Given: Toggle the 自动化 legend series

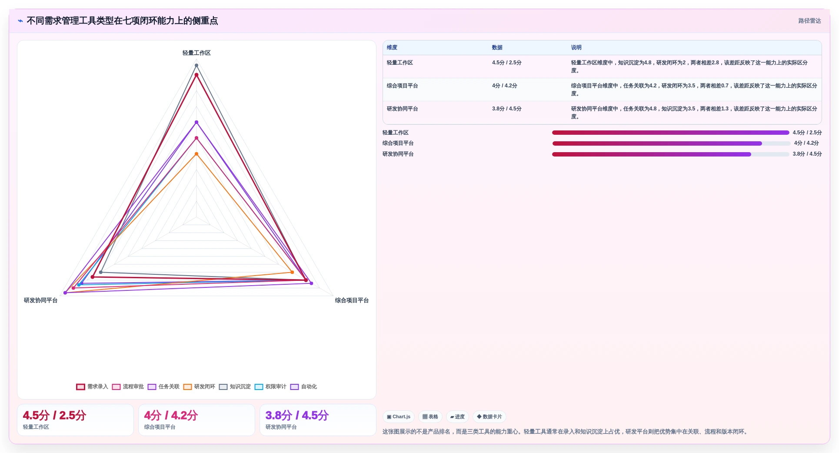Looking at the screenshot, I should (x=303, y=387).
